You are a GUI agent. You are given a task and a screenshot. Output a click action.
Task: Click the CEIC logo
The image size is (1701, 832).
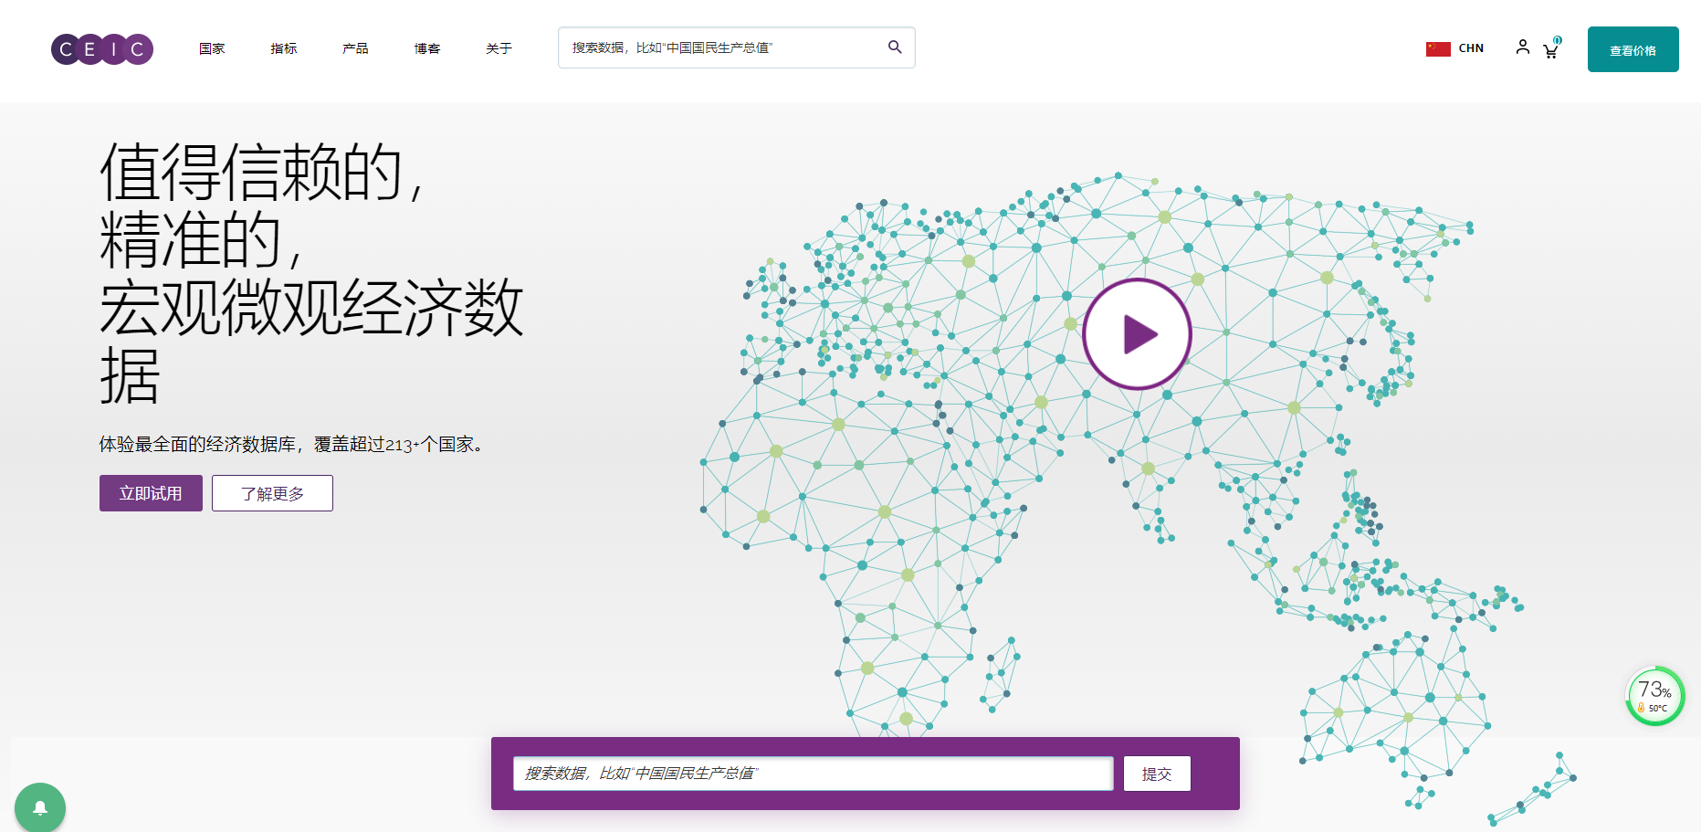pyautogui.click(x=102, y=49)
